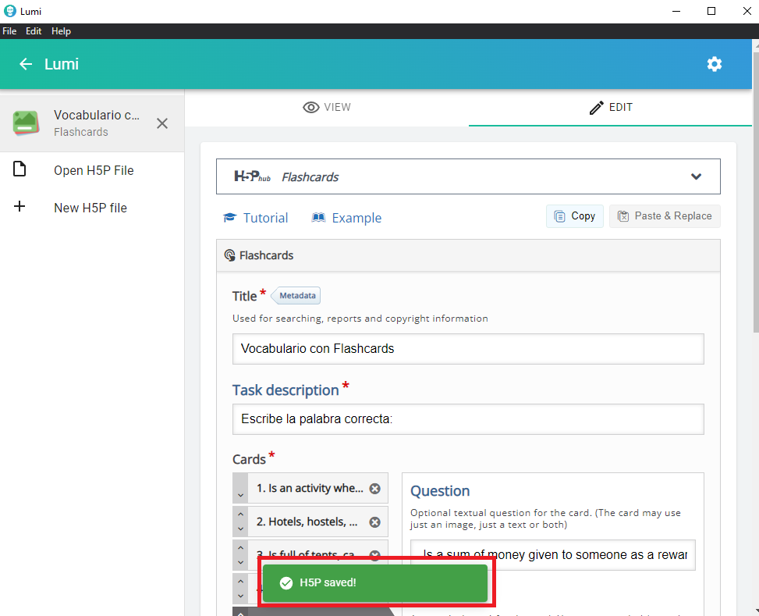Image resolution: width=759 pixels, height=616 pixels.
Task: Click the plus icon for New H5P file
Action: (20, 208)
